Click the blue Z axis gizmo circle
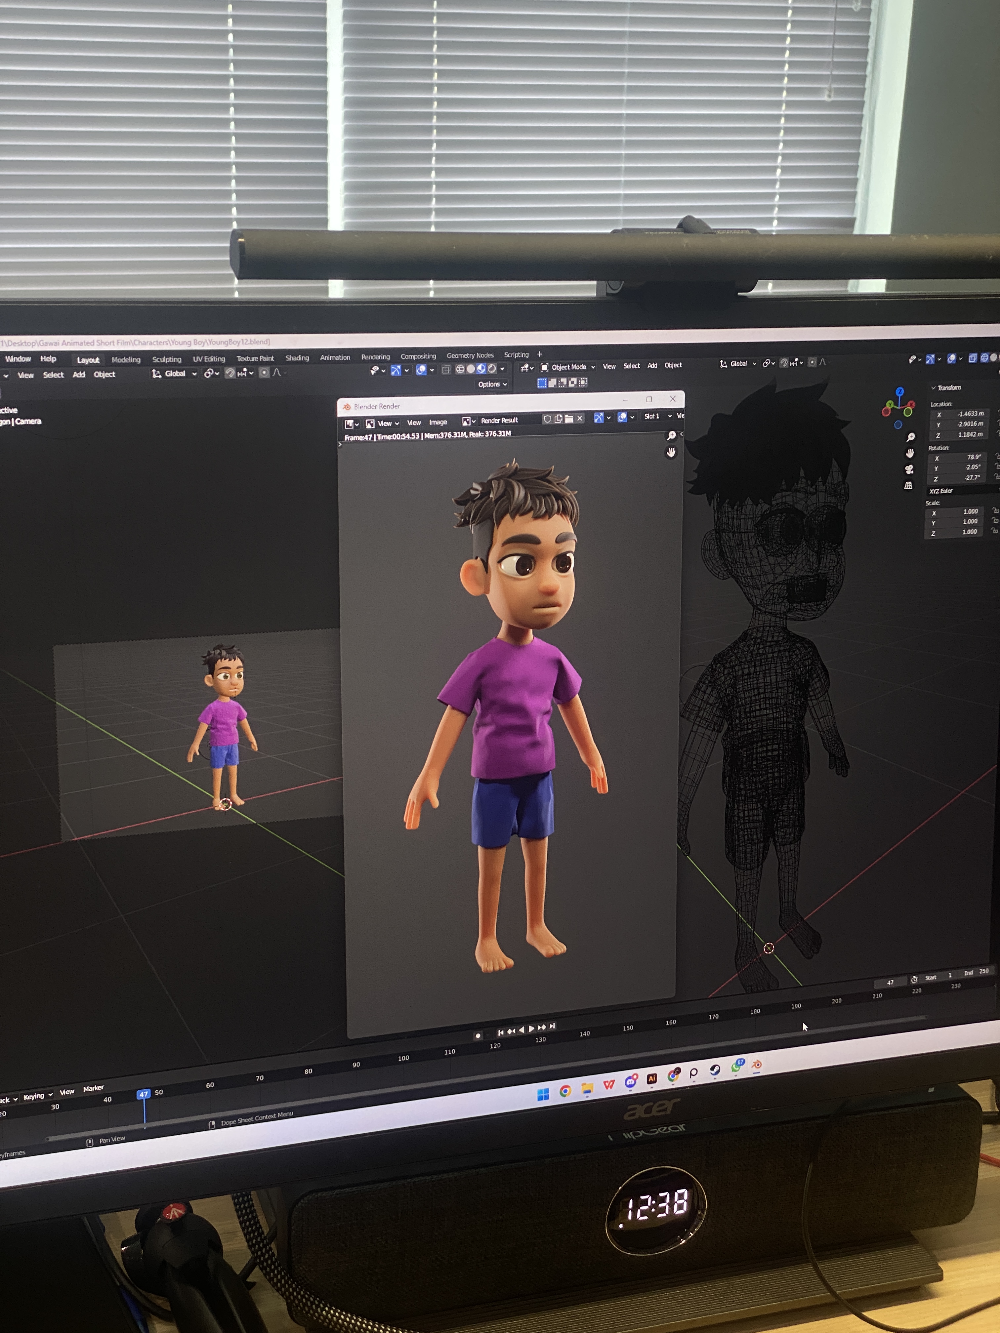Viewport: 1000px width, 1333px height. pyautogui.click(x=899, y=391)
